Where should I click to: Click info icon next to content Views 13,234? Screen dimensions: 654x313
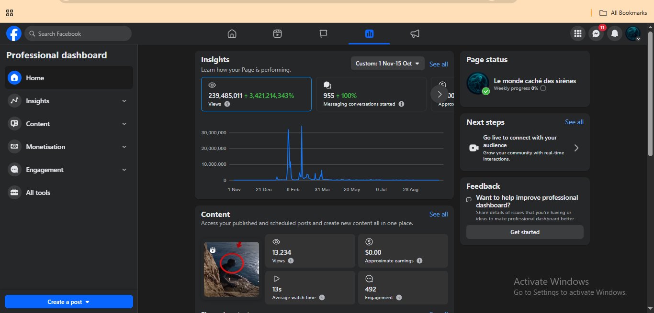291,261
